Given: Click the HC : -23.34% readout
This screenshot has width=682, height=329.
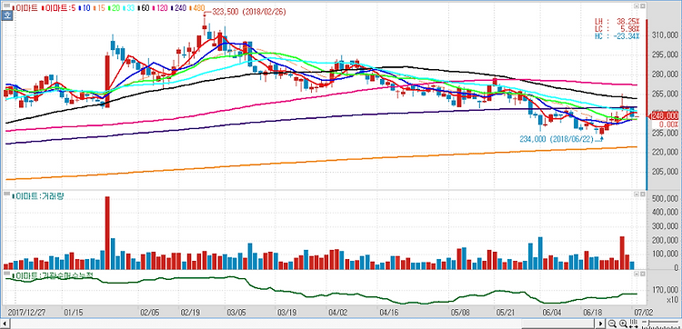Looking at the screenshot, I should point(617,36).
